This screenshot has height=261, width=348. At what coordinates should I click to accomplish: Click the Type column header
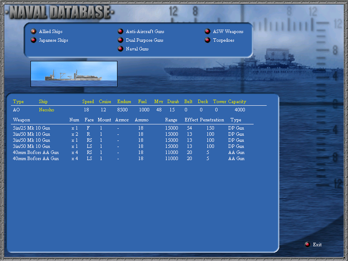[18, 101]
